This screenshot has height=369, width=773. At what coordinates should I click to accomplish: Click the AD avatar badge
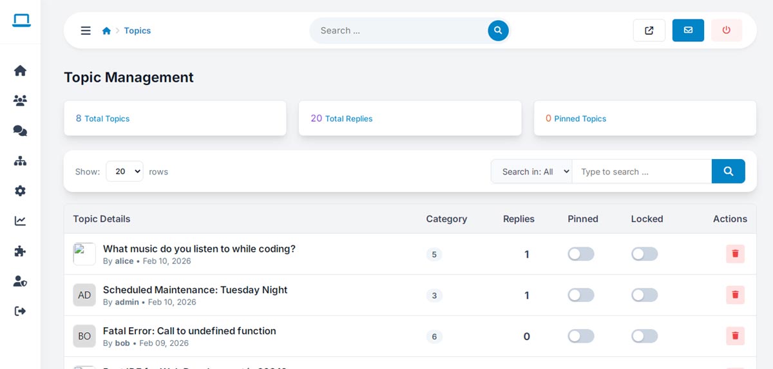pos(84,295)
